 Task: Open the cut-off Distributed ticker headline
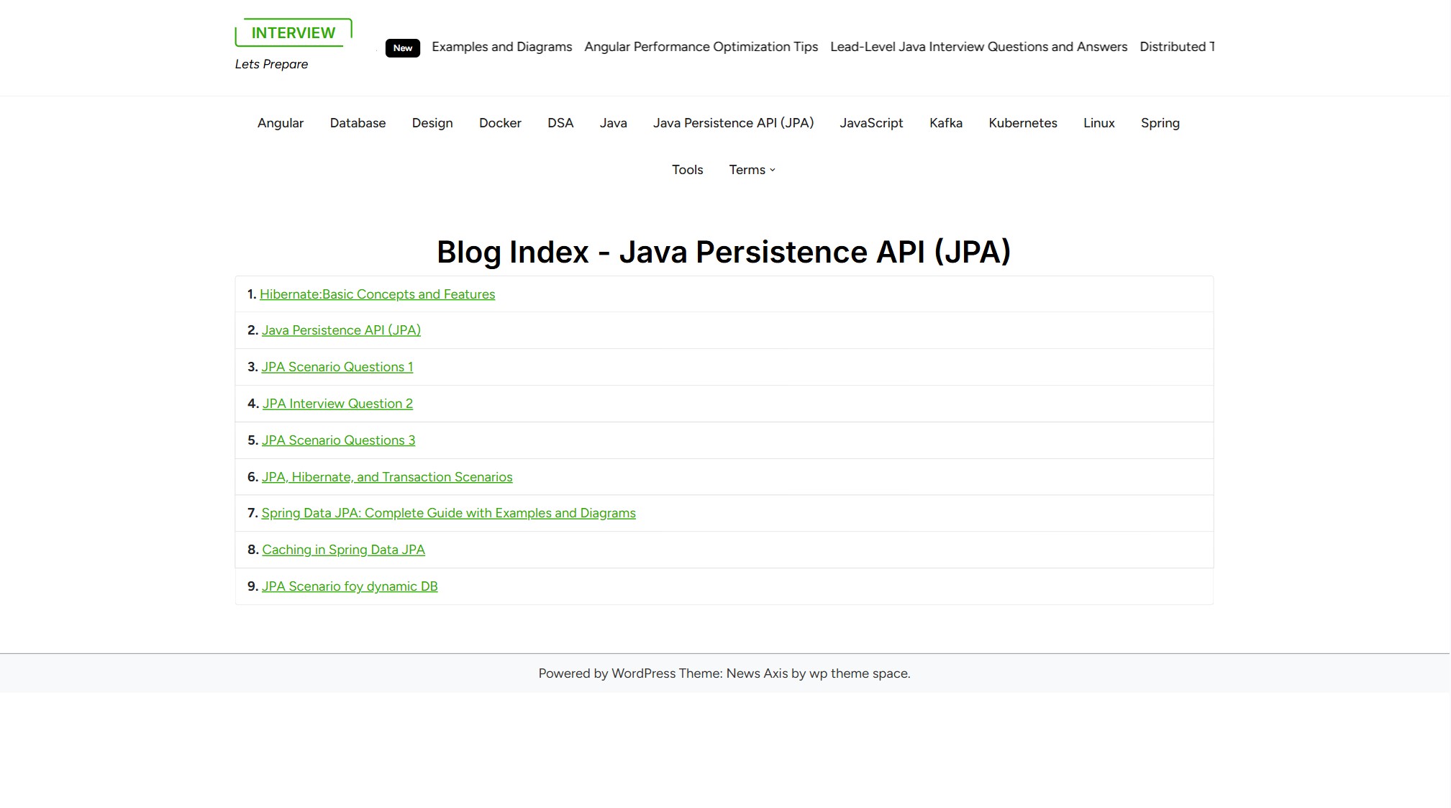point(1177,47)
